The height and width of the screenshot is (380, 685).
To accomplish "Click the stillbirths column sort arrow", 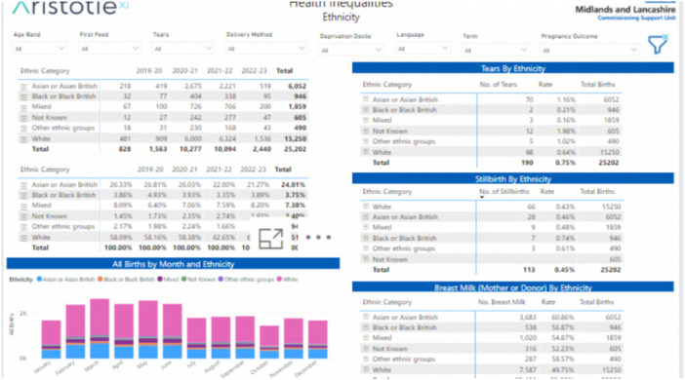I will (482, 197).
